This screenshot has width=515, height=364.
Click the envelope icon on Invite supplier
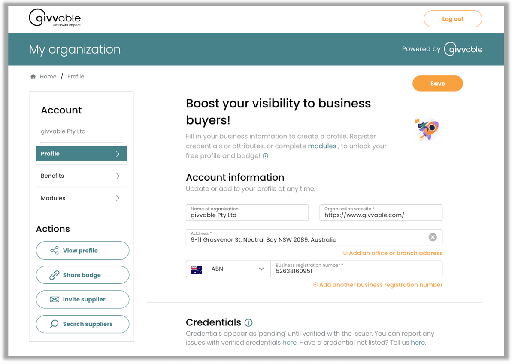click(x=55, y=299)
